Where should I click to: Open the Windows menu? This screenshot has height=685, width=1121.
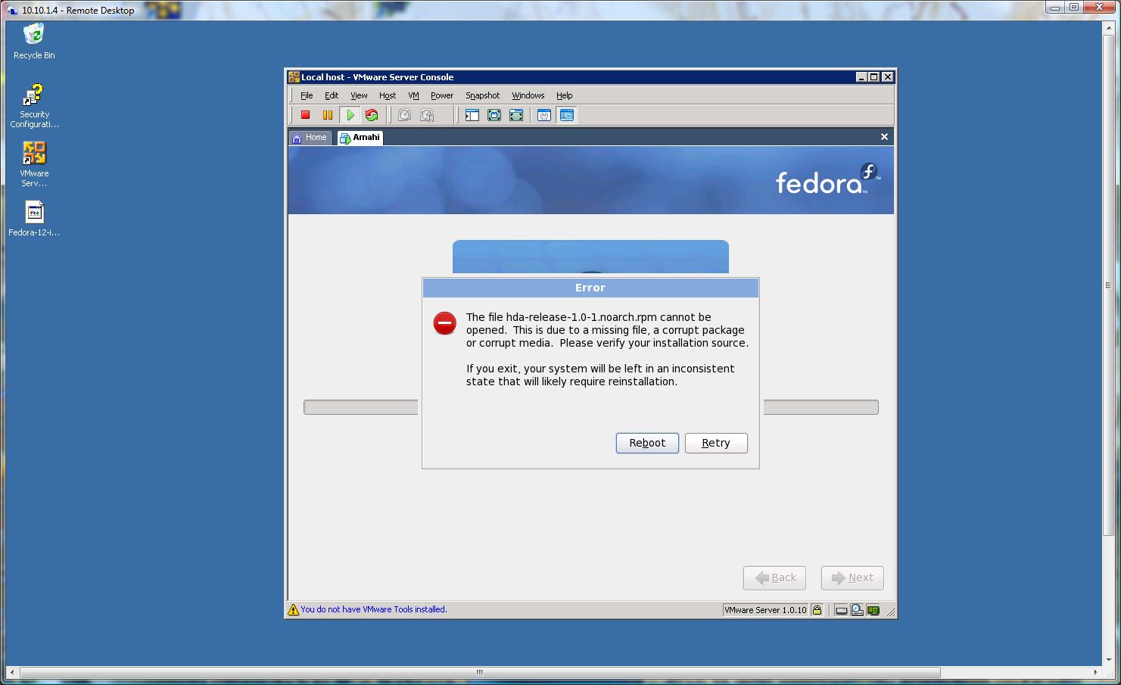528,95
